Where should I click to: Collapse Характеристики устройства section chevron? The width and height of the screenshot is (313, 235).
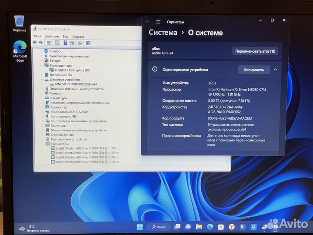(x=276, y=70)
